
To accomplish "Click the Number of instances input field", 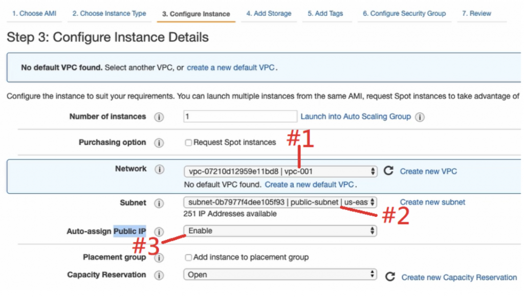I will (240, 117).
